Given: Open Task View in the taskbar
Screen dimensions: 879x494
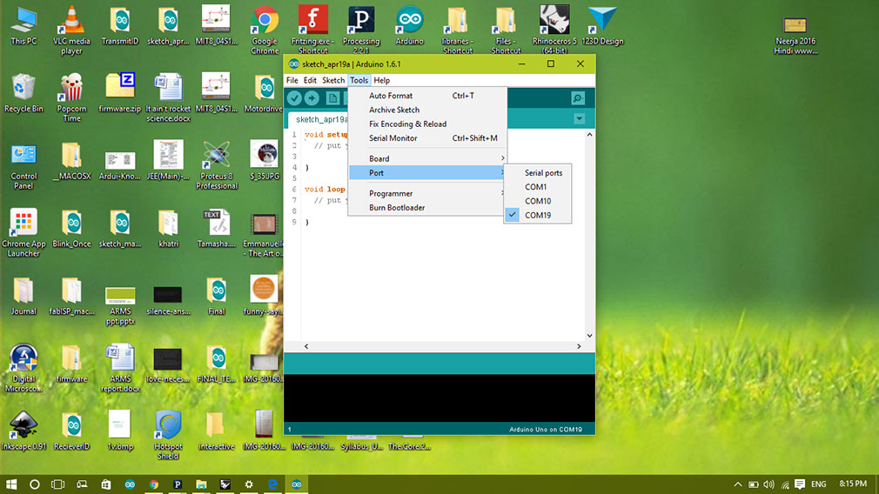Looking at the screenshot, I should tap(57, 484).
